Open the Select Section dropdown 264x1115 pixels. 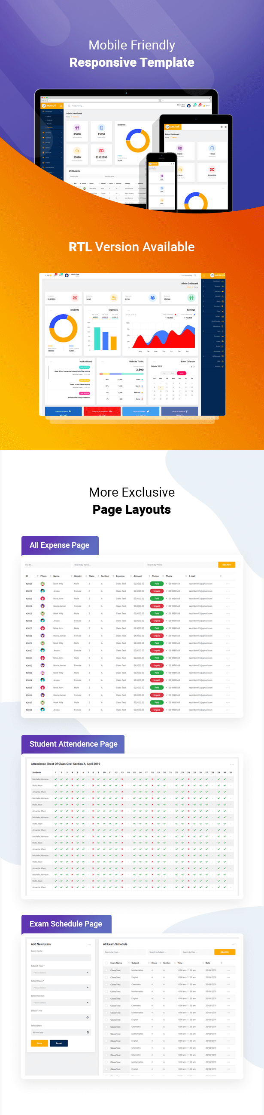(x=61, y=1002)
